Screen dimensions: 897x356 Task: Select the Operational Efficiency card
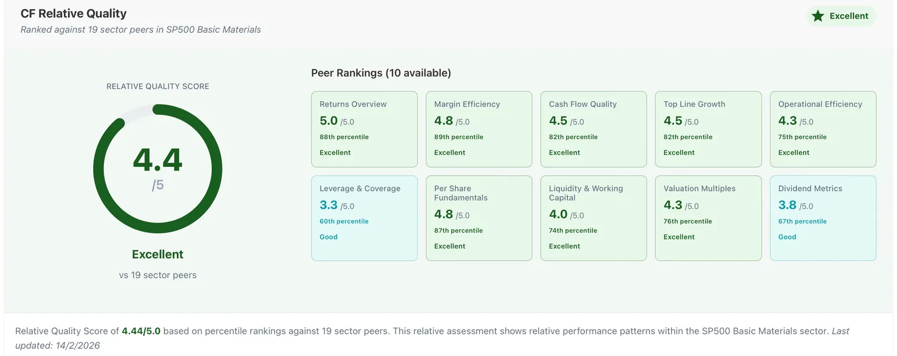click(823, 129)
